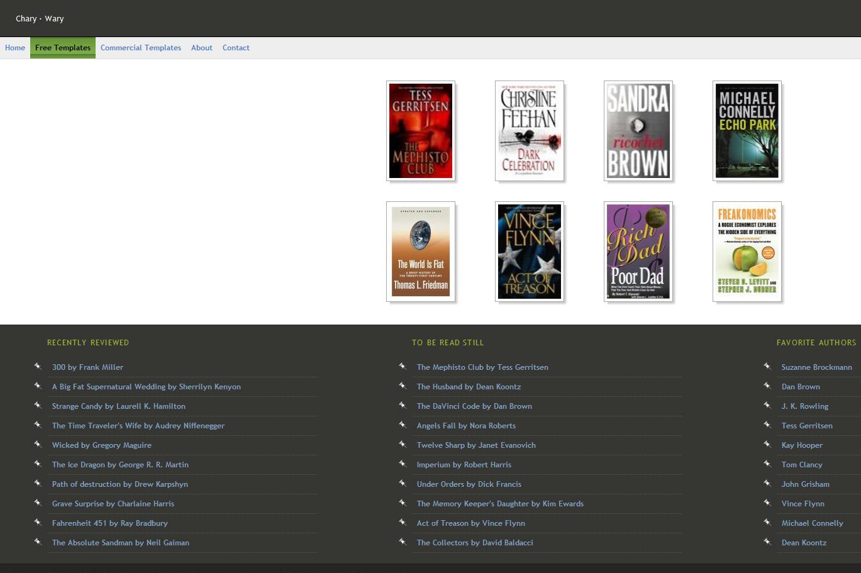Viewport: 861px width, 573px height.
Task: Click the pin icon beside The Absolute Sandman
Action: pyautogui.click(x=38, y=542)
